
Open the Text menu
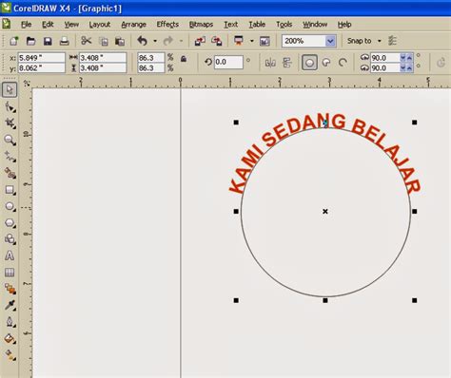(x=230, y=25)
